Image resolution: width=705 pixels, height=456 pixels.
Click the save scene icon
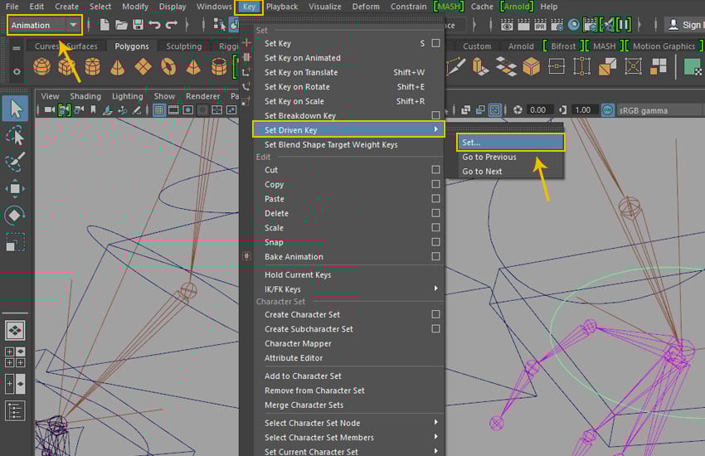click(x=138, y=25)
